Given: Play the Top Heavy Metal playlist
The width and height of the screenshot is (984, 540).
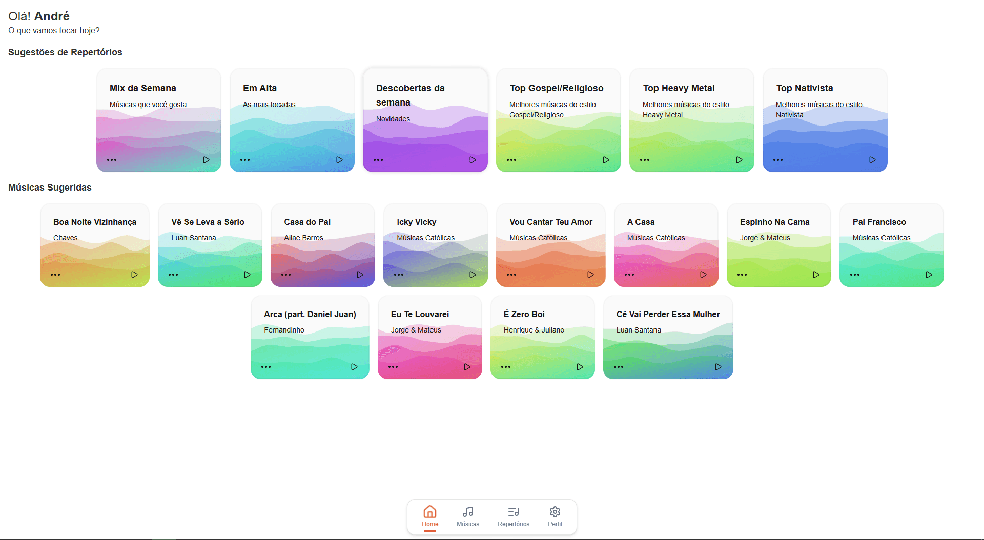Looking at the screenshot, I should click(x=739, y=159).
